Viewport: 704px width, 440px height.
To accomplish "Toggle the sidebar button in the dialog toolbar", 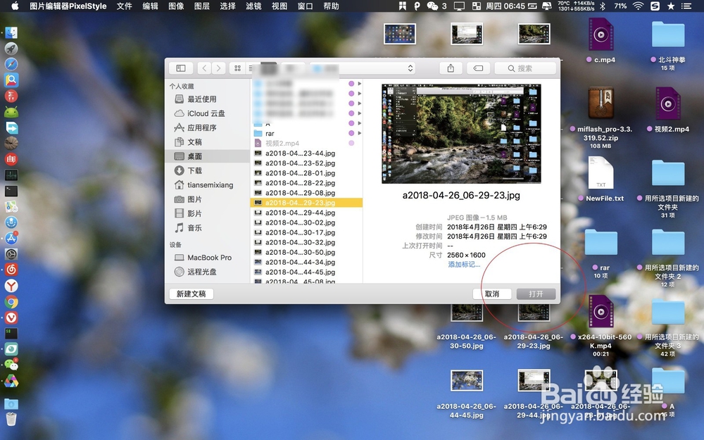I will click(x=181, y=68).
